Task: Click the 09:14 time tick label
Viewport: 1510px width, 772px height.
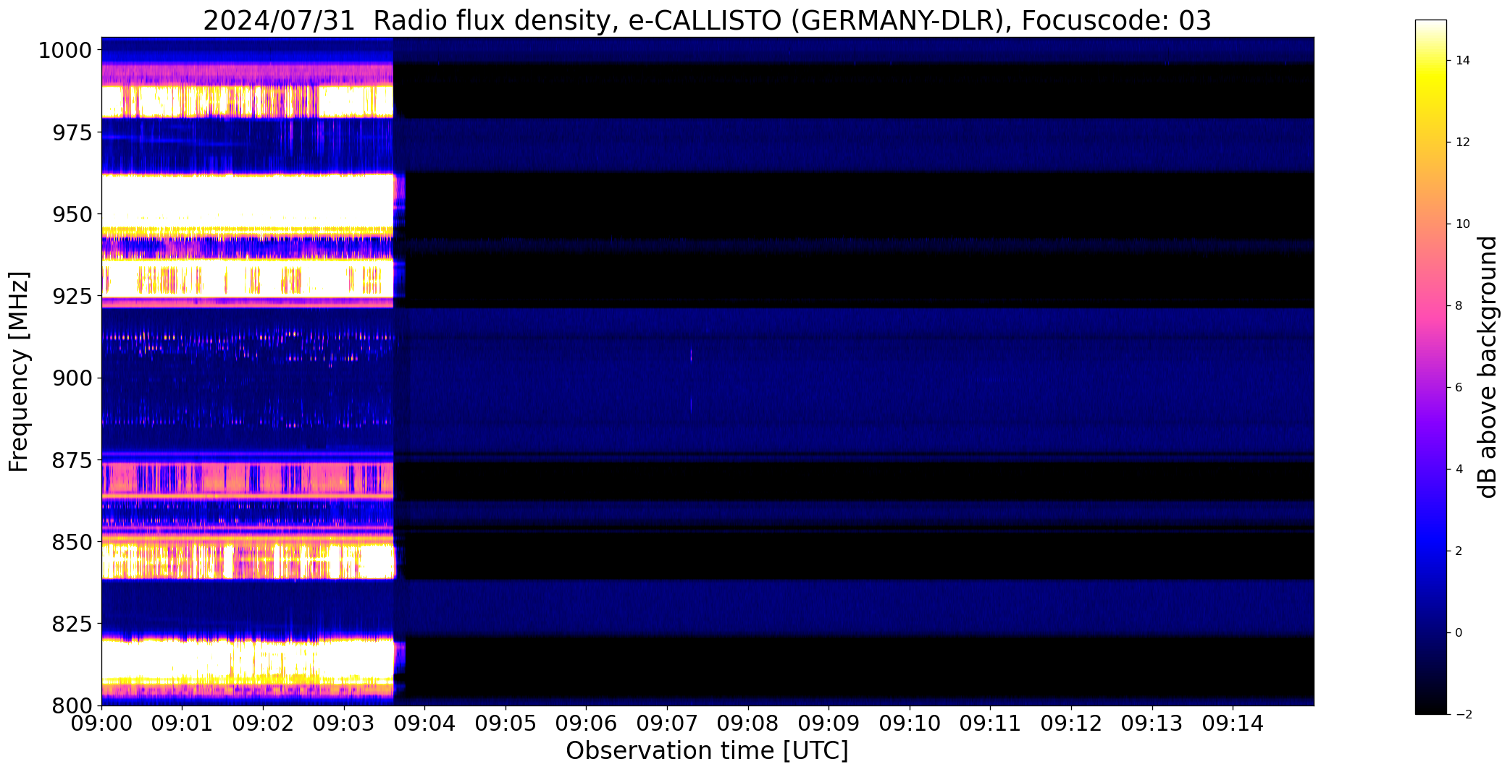Action: pos(1233,723)
